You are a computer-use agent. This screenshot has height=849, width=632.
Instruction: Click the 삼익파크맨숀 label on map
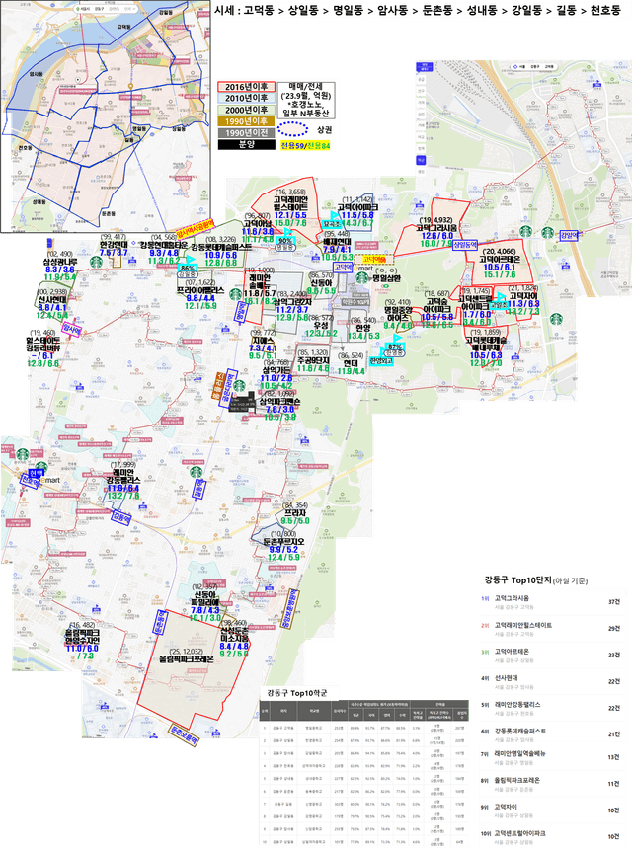tap(279, 401)
